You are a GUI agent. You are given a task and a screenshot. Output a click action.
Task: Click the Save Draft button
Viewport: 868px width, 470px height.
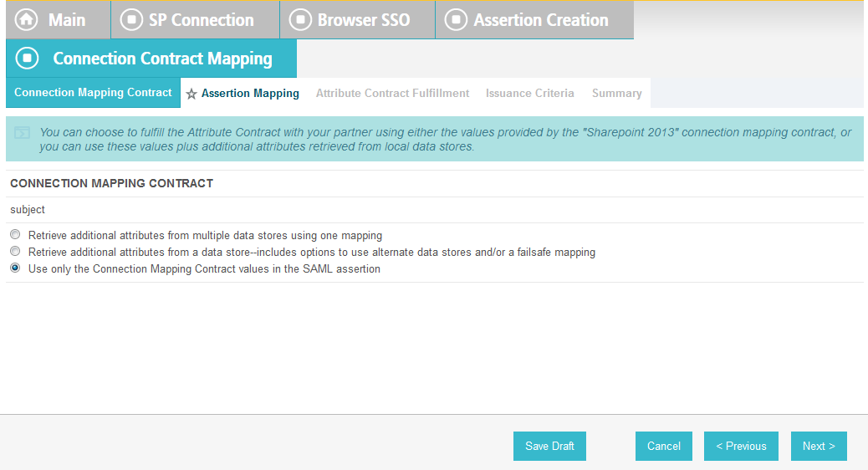[x=549, y=447]
